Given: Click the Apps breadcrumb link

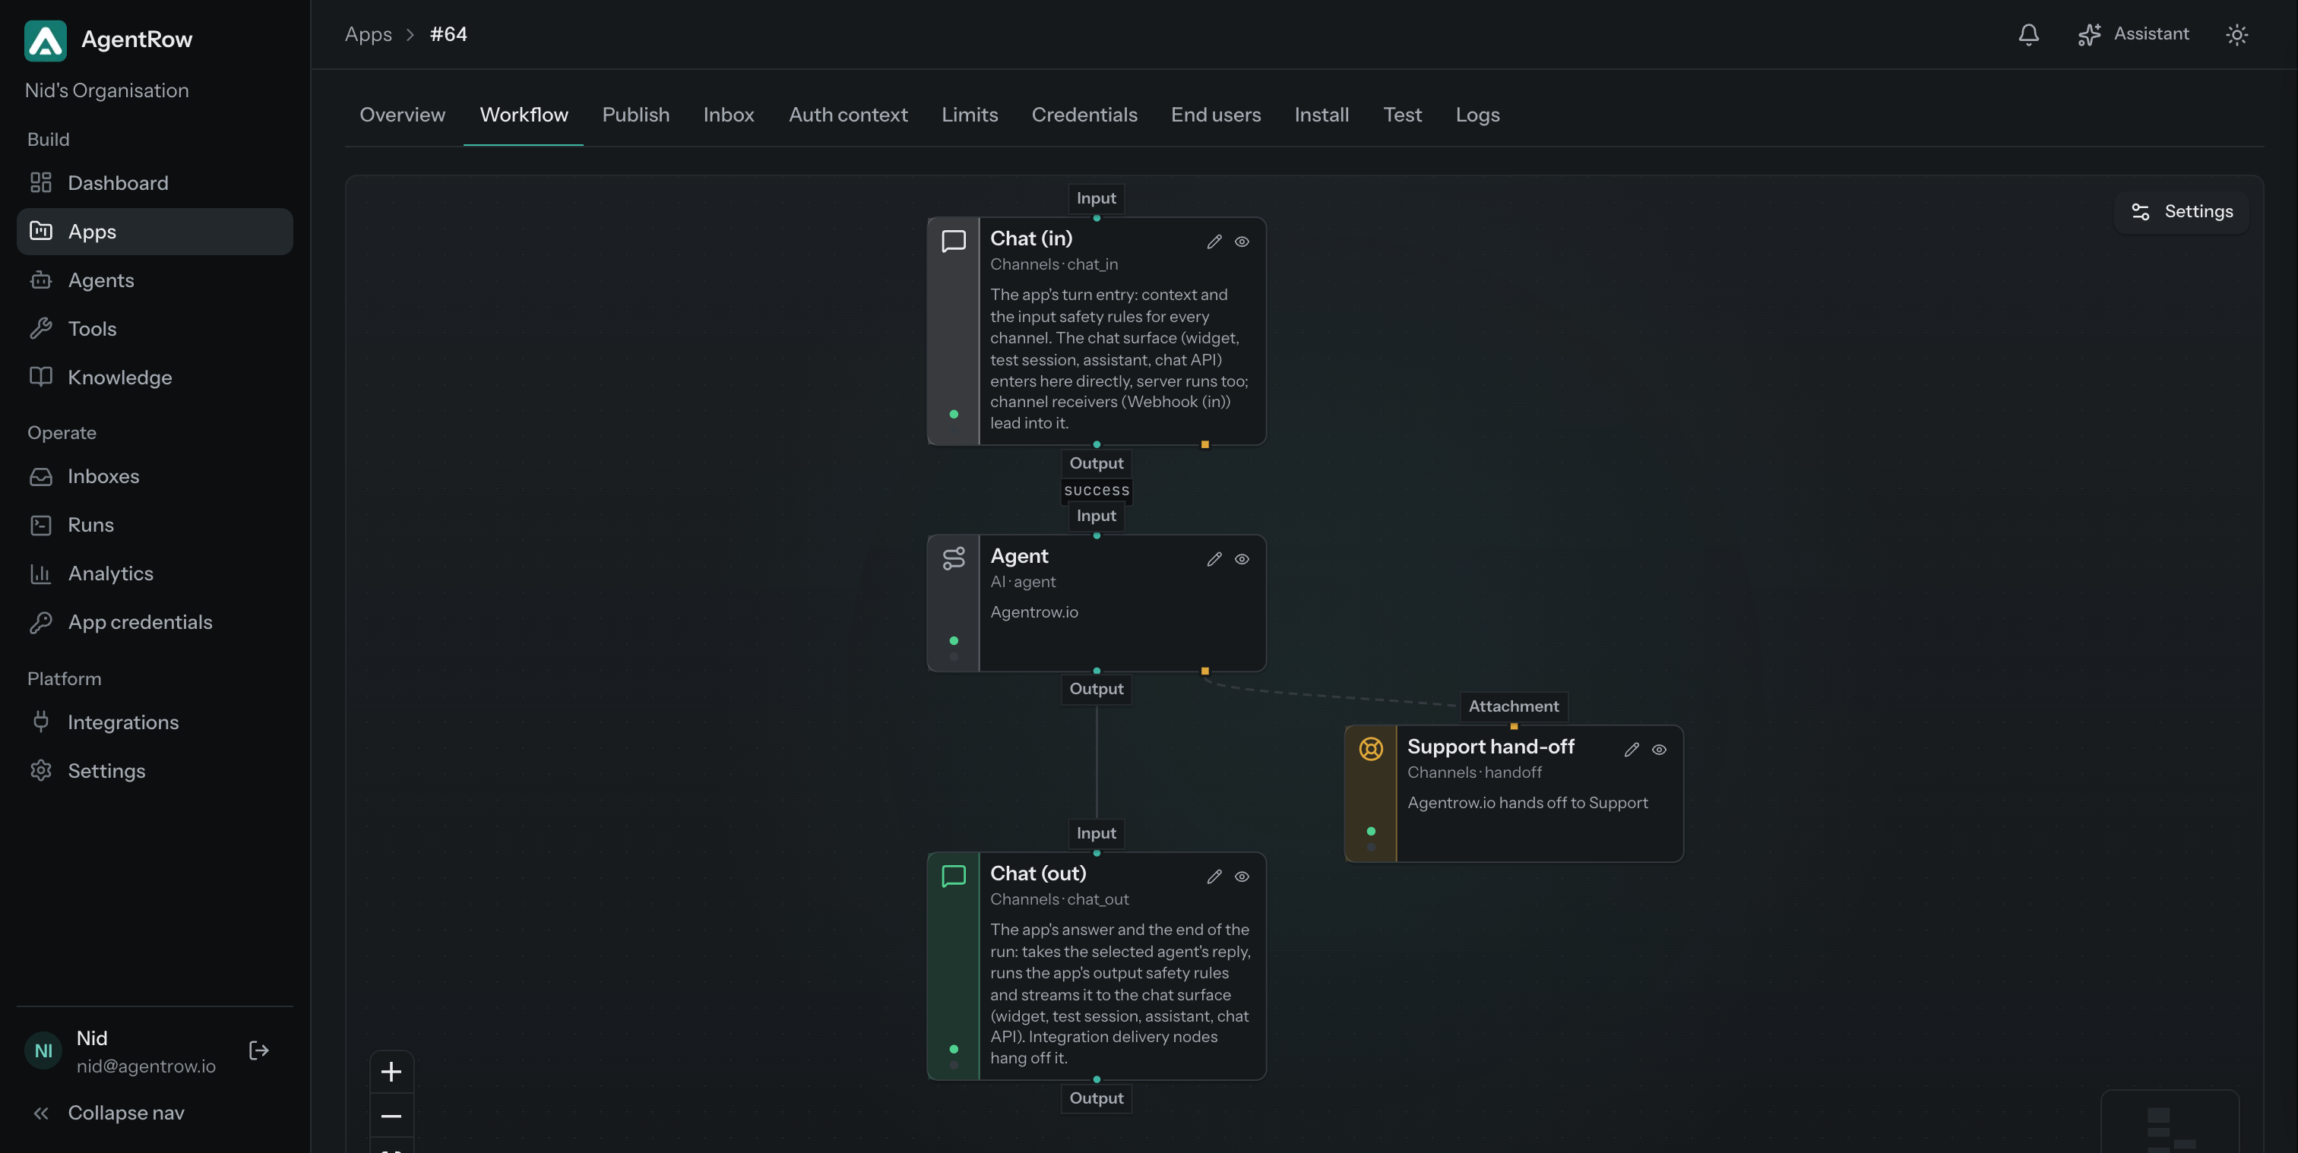Looking at the screenshot, I should [x=369, y=34].
